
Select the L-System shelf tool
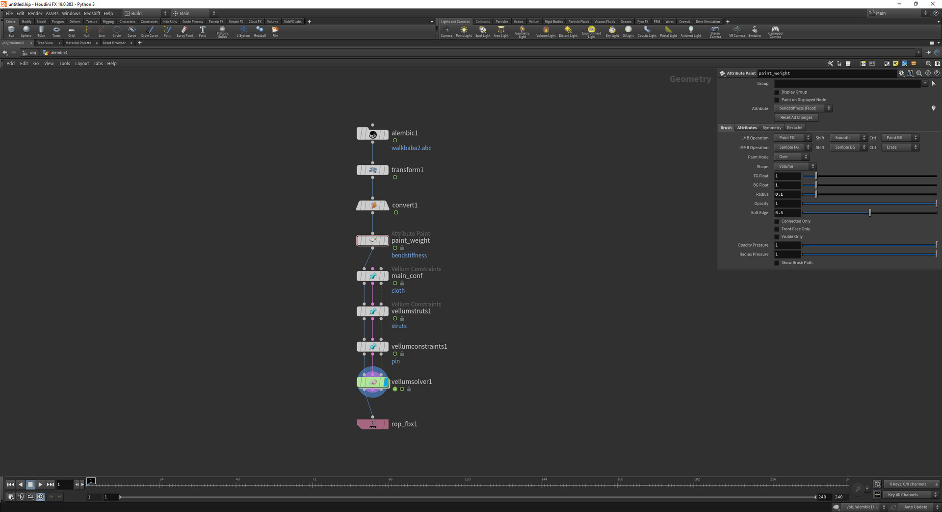coord(243,31)
